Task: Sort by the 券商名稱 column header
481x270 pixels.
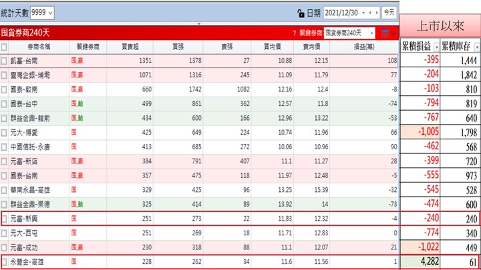Action: point(39,47)
